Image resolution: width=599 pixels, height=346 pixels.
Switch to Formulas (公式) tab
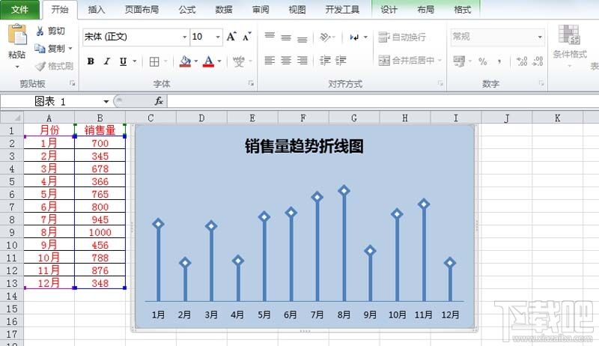coord(187,10)
